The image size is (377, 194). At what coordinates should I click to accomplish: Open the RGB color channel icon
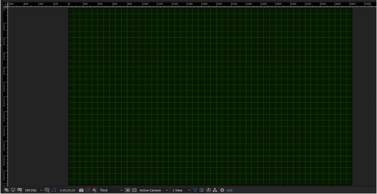[x=94, y=190]
